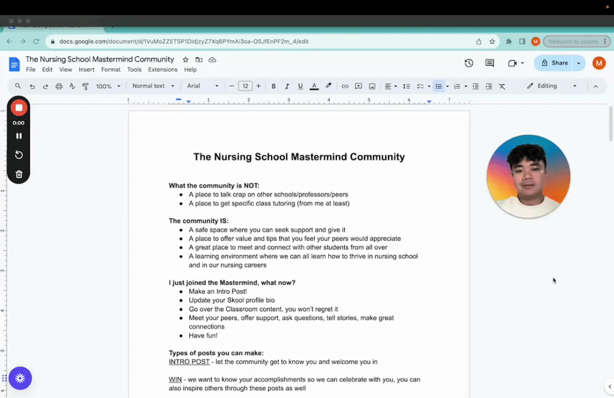The image size is (614, 398).
Task: Click the Insert image icon
Action: click(x=372, y=86)
